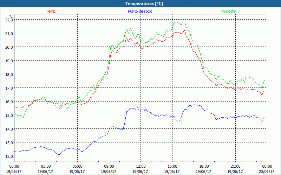Click the 18,0 y-axis value
This screenshot has height=175, width=281.
(8, 74)
